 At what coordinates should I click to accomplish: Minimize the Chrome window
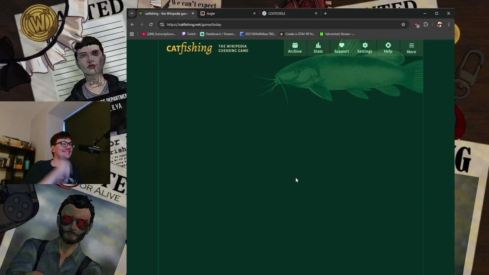425,13
